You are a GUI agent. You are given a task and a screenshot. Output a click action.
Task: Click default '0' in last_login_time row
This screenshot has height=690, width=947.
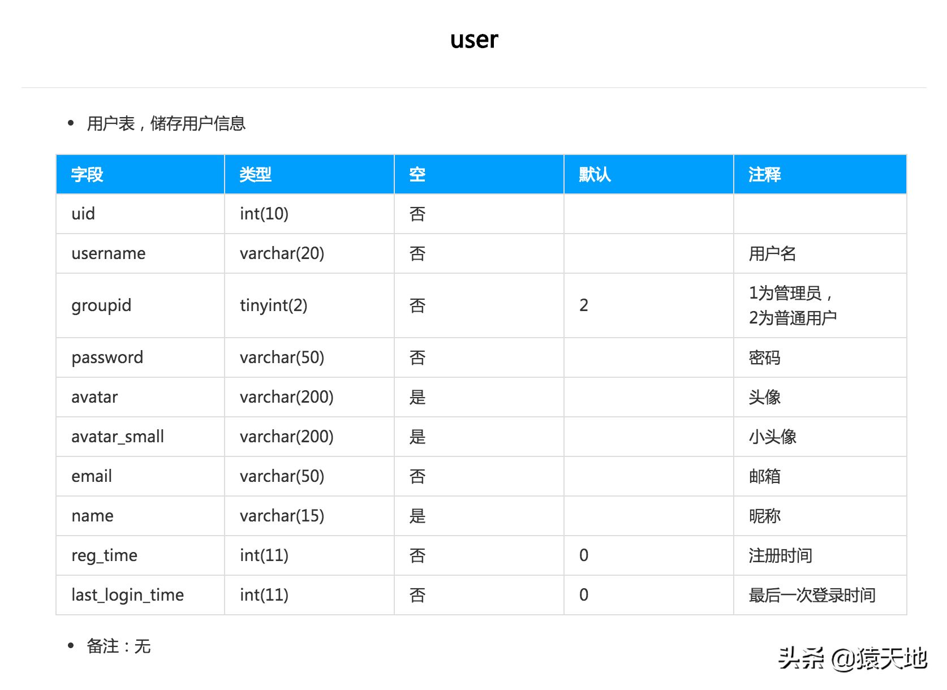coord(584,595)
